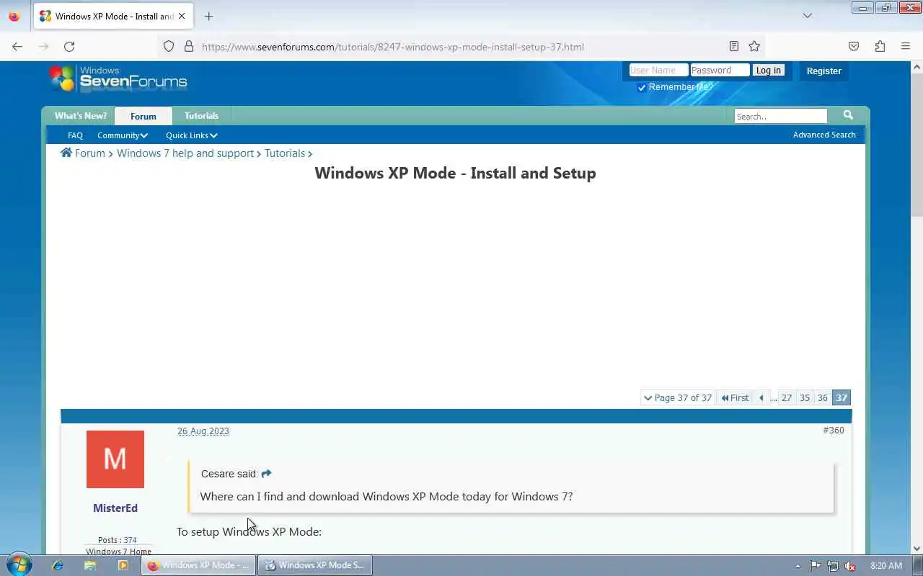Click the User Name input field

(658, 70)
